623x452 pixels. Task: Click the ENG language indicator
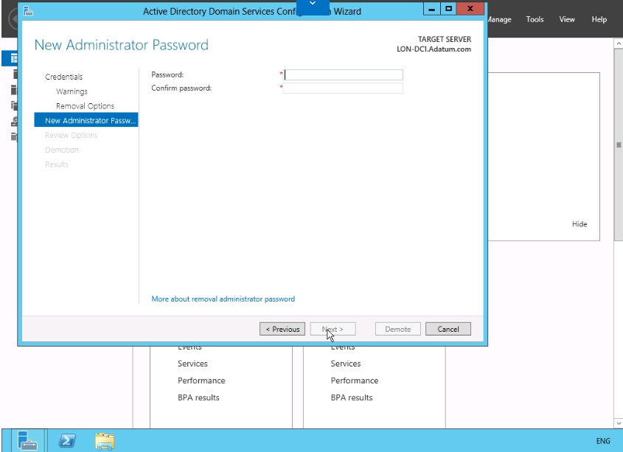point(603,440)
